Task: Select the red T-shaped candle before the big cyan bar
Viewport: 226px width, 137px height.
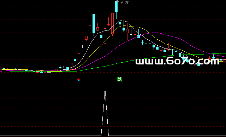Action: pos(90,27)
